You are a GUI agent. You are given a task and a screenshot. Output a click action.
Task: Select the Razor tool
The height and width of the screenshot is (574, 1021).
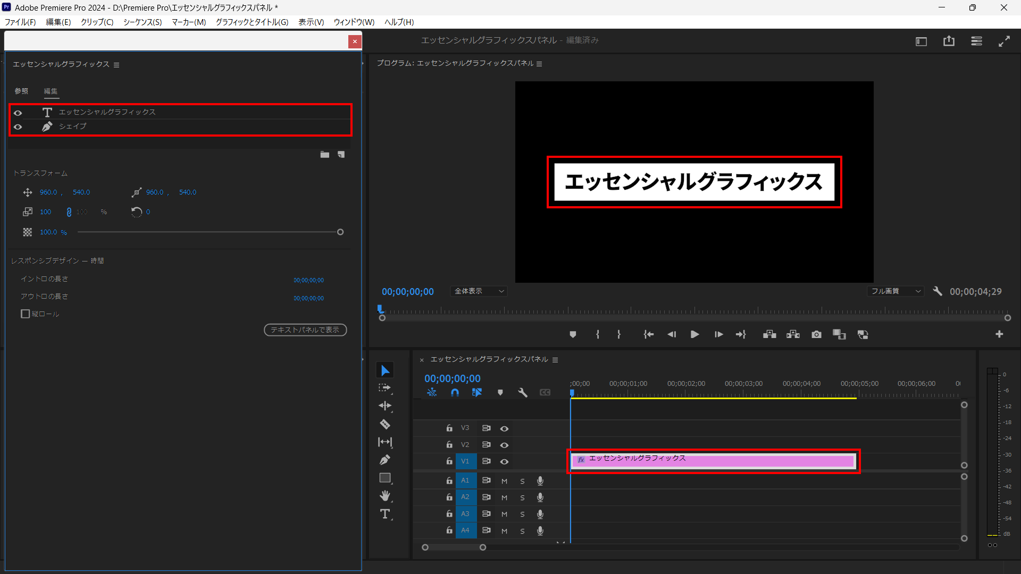[x=385, y=424]
